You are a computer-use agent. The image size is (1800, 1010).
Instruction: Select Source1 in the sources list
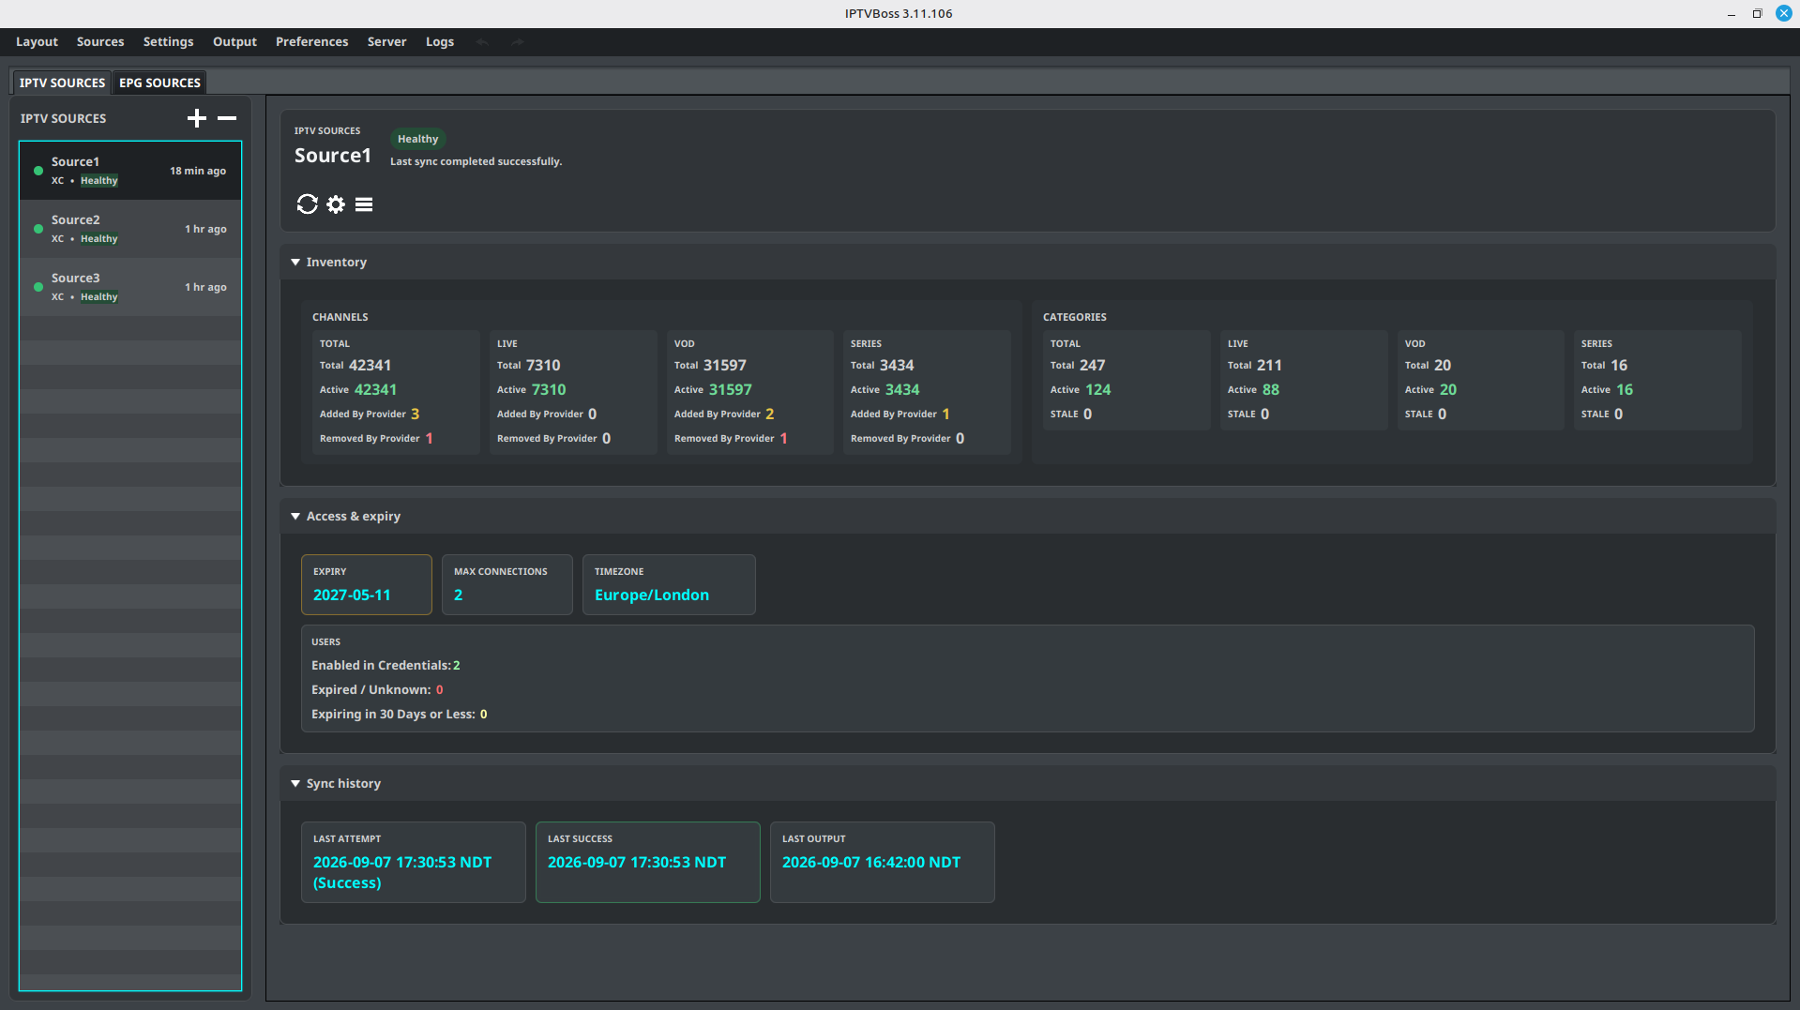click(x=130, y=171)
